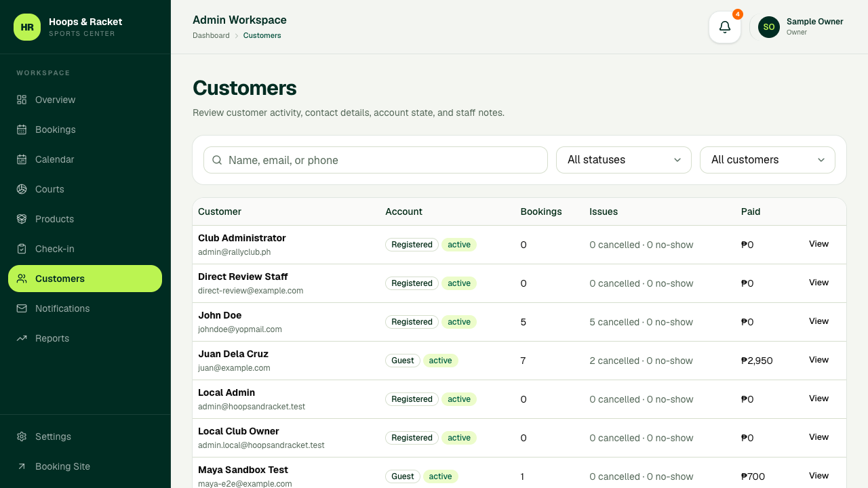Click the Reports trend icon
The image size is (868, 488).
tap(22, 338)
